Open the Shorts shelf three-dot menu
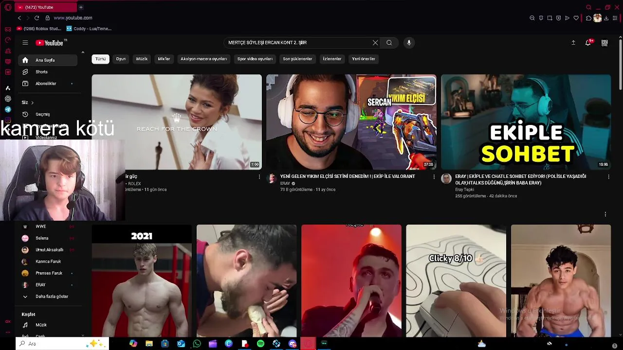This screenshot has height=350, width=623. (x=605, y=214)
